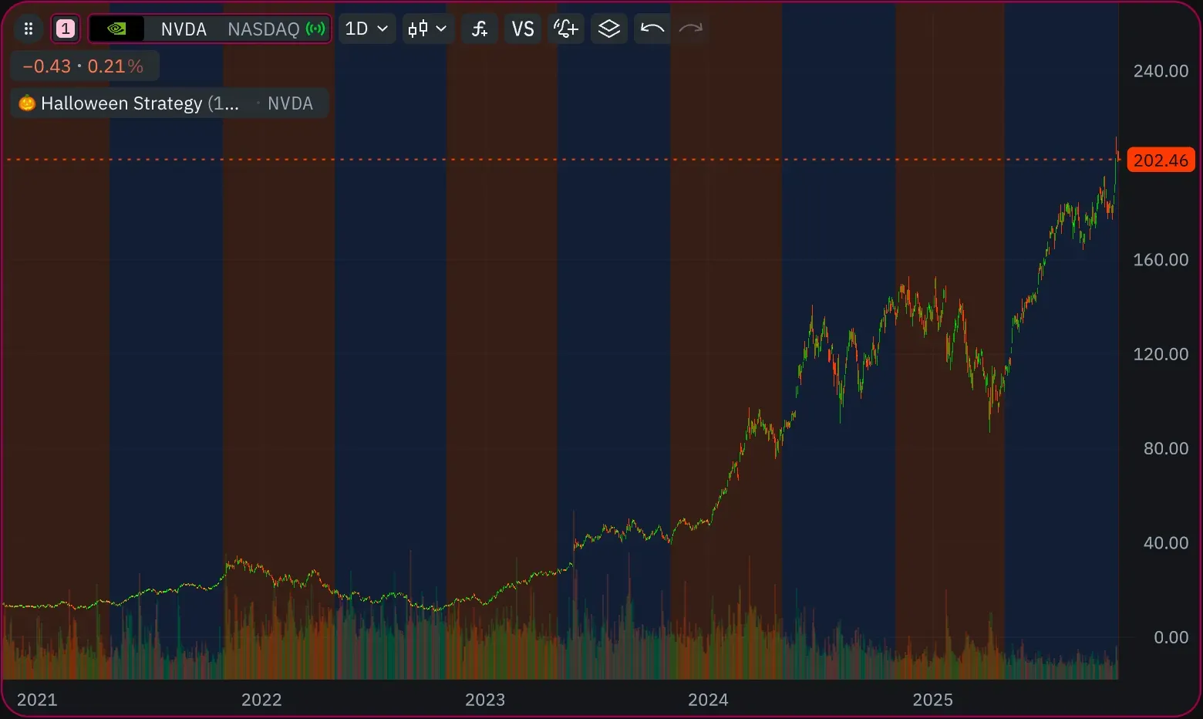The image size is (1203, 719).
Task: Select the pink pane number 1 badge
Action: click(66, 29)
